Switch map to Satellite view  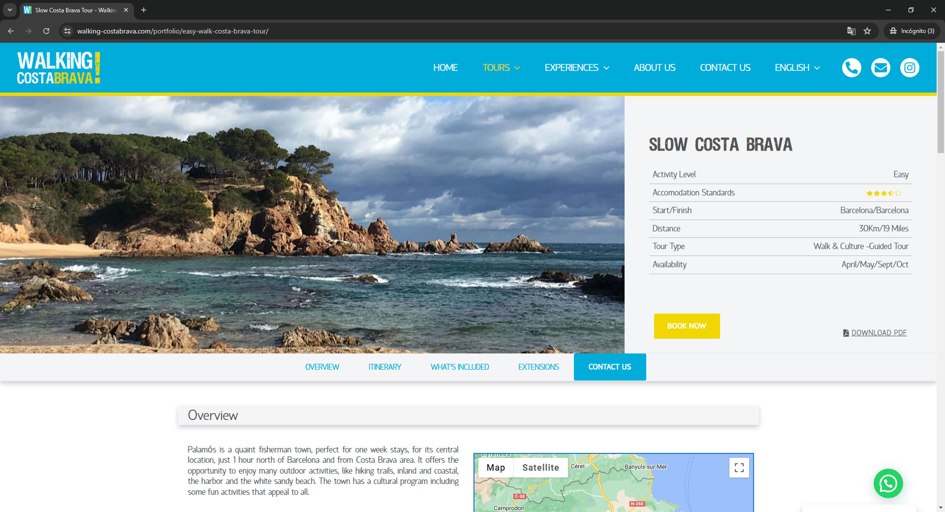(x=540, y=468)
